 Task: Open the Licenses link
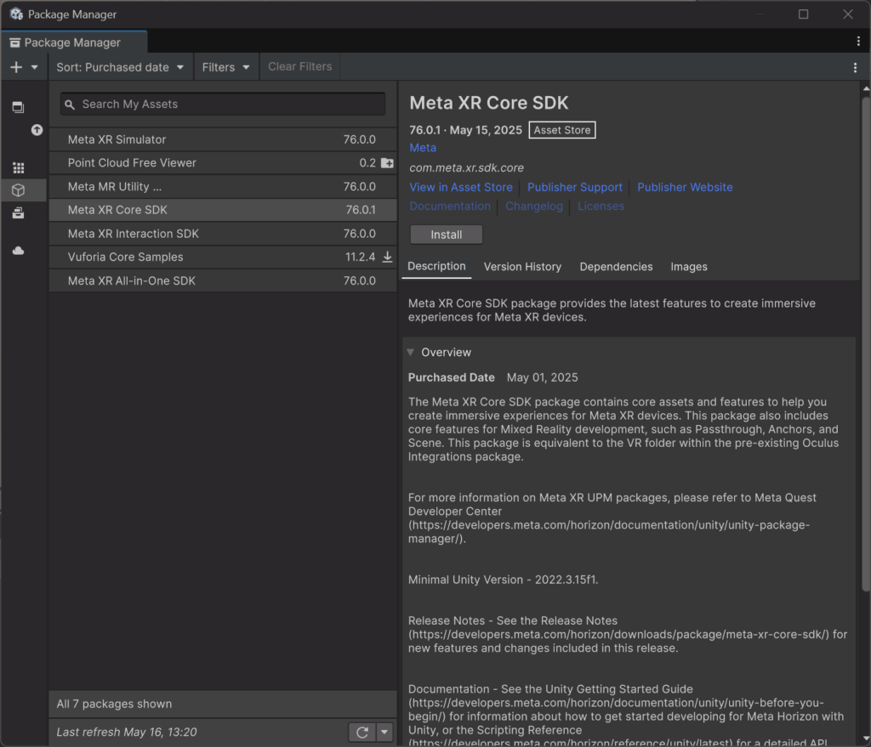(601, 206)
